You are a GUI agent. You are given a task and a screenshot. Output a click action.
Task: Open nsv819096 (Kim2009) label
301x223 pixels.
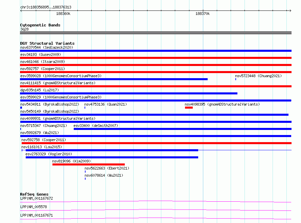pos(71,161)
